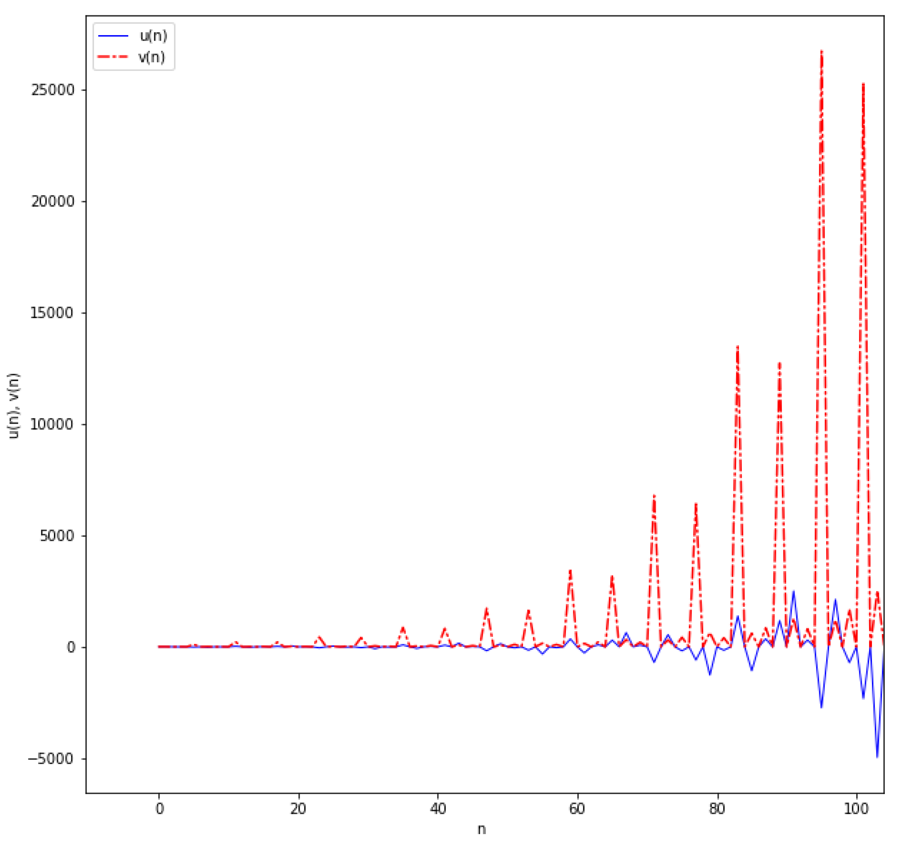Screen dimensions: 898x841
Task: Click the lowest blue u(n) trough point
Action: coord(877,757)
